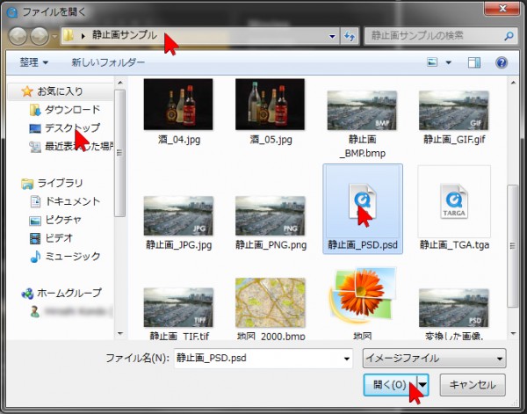This screenshot has height=414, width=527.
Task: Open the ミュージック library
Action: (72, 257)
